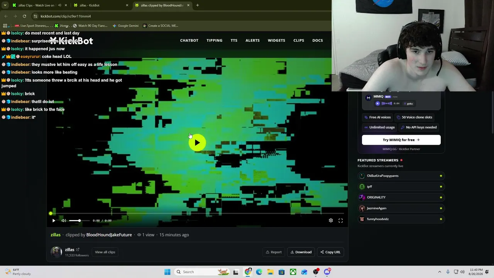Viewport: 494px width, 278px height.
Task: Click the taskbar Search box
Action: pyautogui.click(x=201, y=272)
